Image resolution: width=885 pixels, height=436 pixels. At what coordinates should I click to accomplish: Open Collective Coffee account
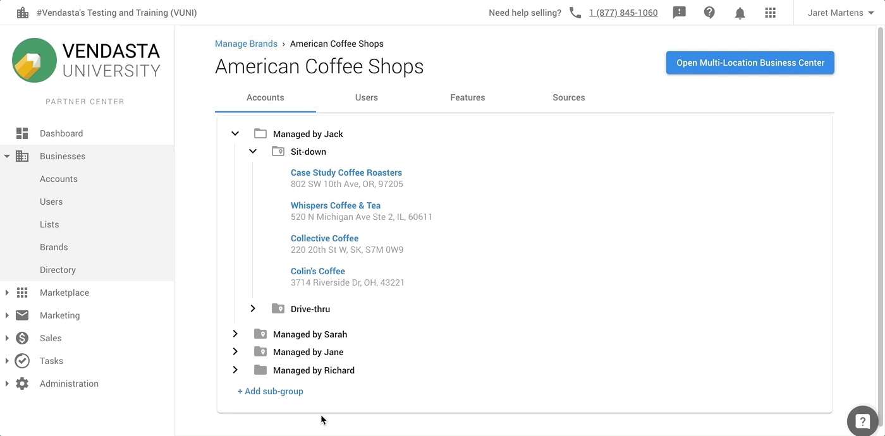(x=324, y=238)
